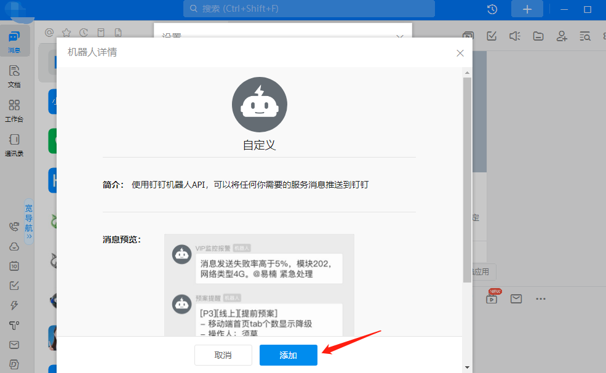Image resolution: width=606 pixels, height=373 pixels.
Task: Click the announcement speaker icon in top toolbar
Action: (x=514, y=36)
